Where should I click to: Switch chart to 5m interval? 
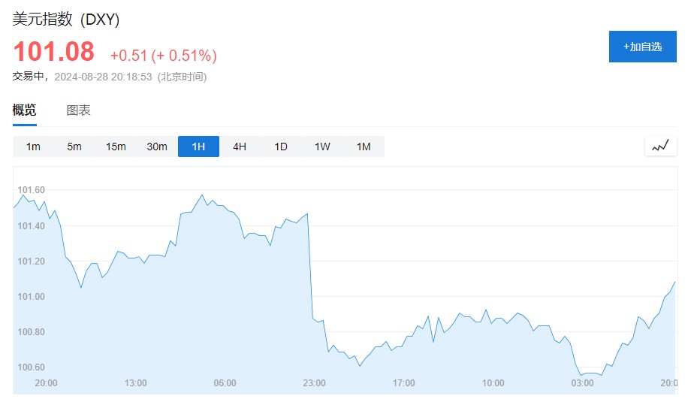pos(74,147)
